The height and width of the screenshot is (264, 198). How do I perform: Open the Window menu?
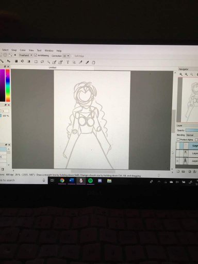coord(49,51)
